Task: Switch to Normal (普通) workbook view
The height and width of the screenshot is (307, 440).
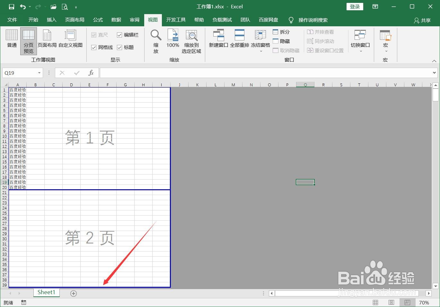Action: click(12, 39)
